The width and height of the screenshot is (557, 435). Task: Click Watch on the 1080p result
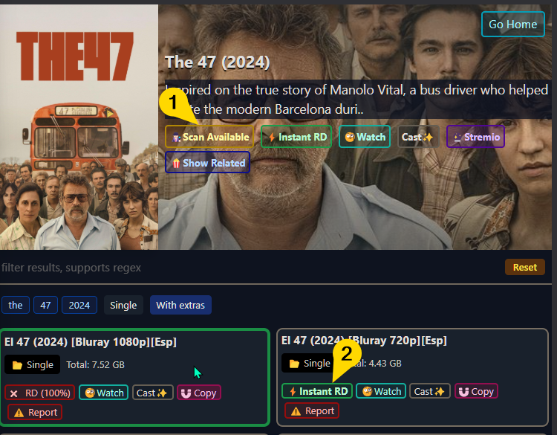(x=103, y=393)
